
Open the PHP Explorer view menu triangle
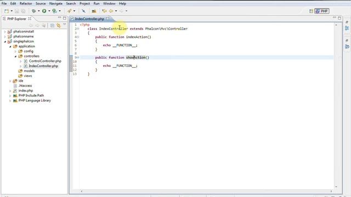(x=65, y=25)
